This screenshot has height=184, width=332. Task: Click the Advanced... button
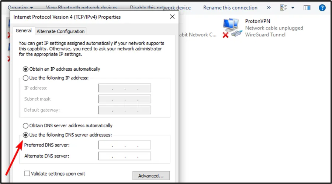pyautogui.click(x=151, y=176)
